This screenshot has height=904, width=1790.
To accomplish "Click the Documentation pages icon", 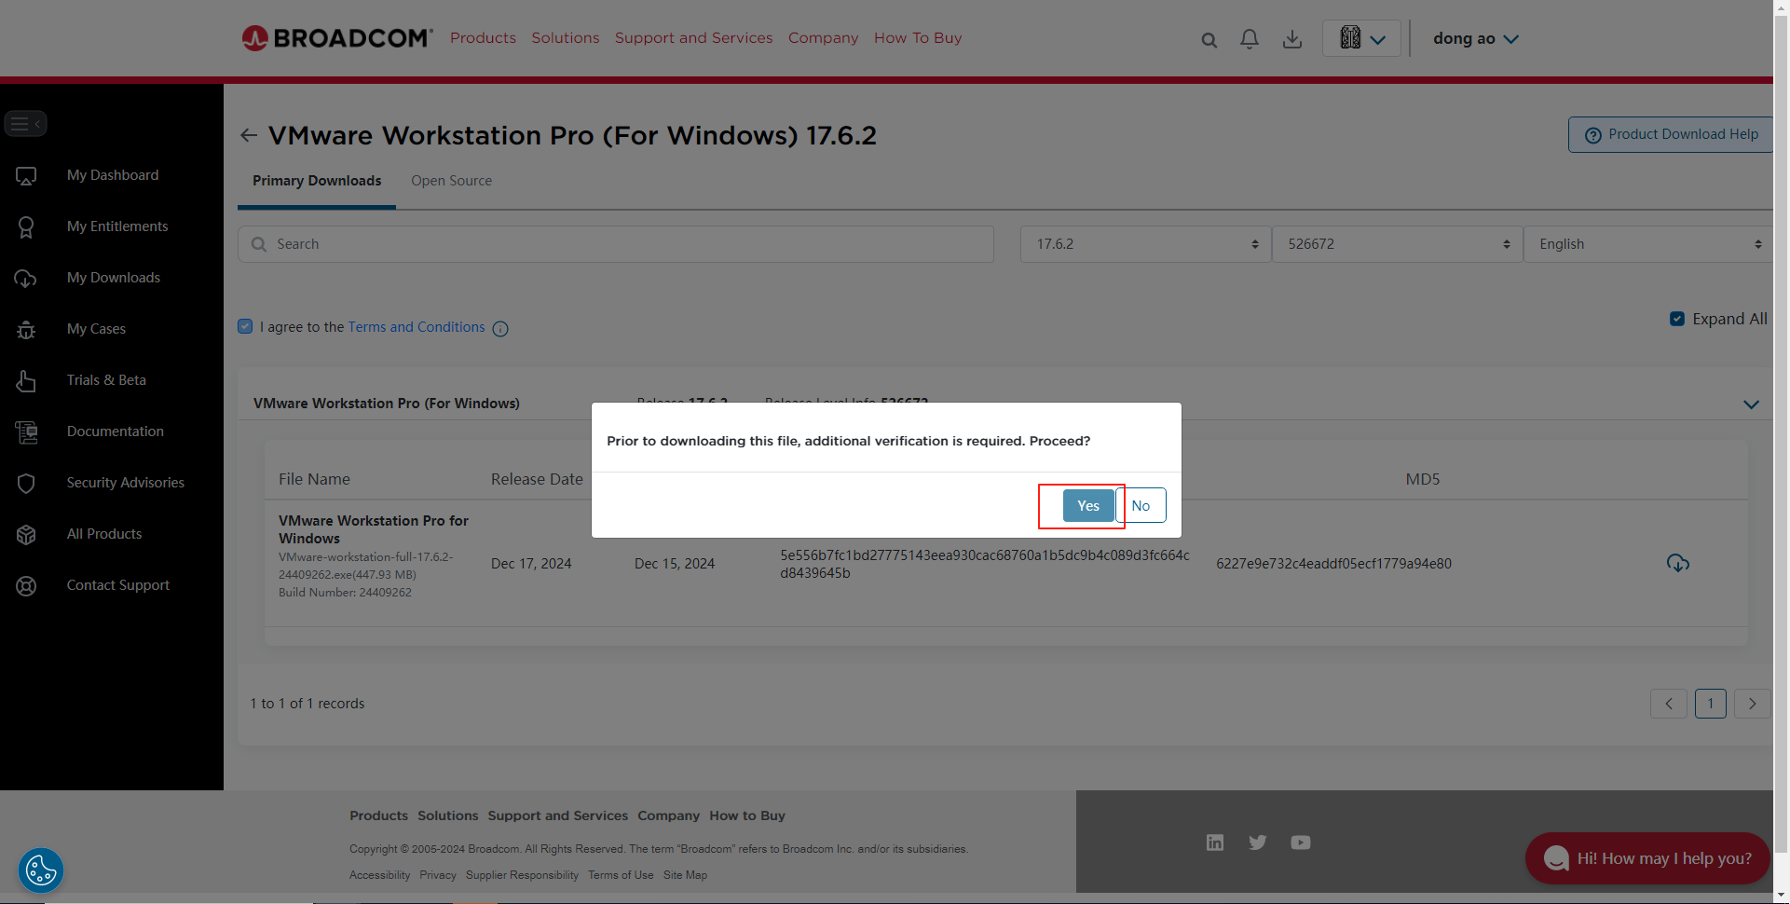I will point(26,431).
